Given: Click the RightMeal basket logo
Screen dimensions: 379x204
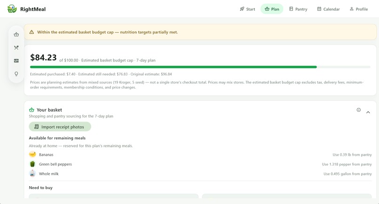Looking at the screenshot, I should pyautogui.click(x=12, y=9).
